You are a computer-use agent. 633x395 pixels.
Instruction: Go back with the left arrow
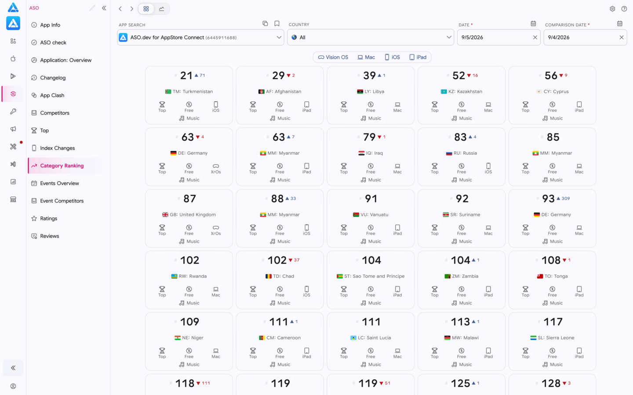pos(120,9)
